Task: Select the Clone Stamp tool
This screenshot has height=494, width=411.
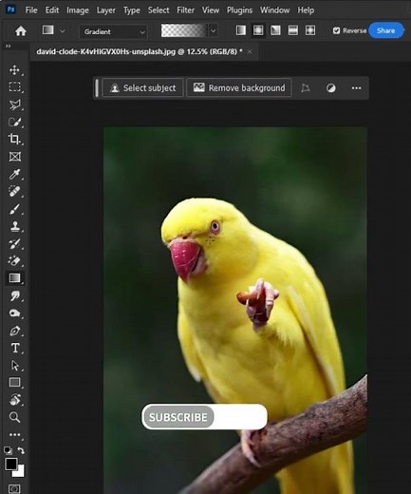Action: [x=14, y=226]
